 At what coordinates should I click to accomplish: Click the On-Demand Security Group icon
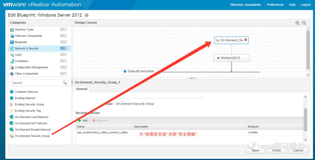coord(12,136)
